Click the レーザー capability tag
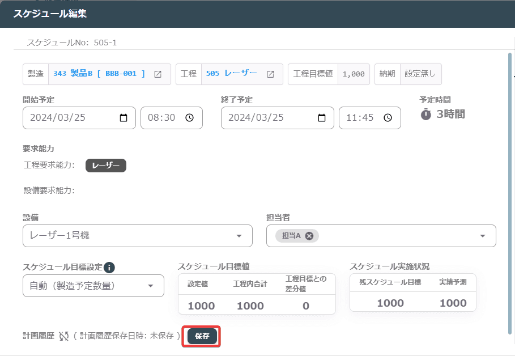Screen dimensions: 515x356 [x=106, y=166]
